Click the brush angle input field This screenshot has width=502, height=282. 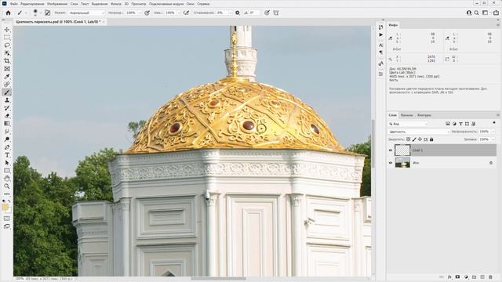tap(254, 13)
